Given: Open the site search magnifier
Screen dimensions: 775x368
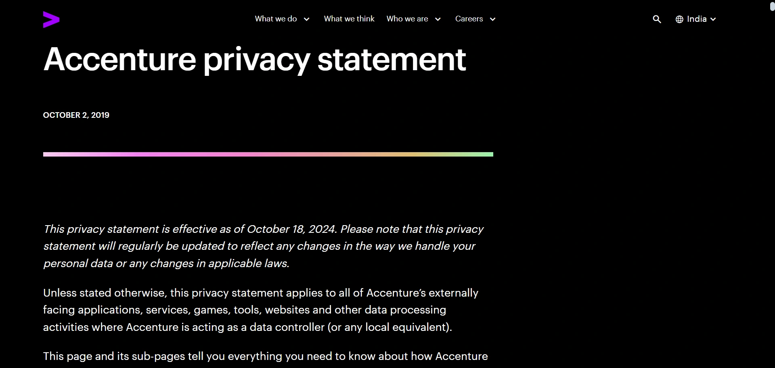Looking at the screenshot, I should (657, 19).
